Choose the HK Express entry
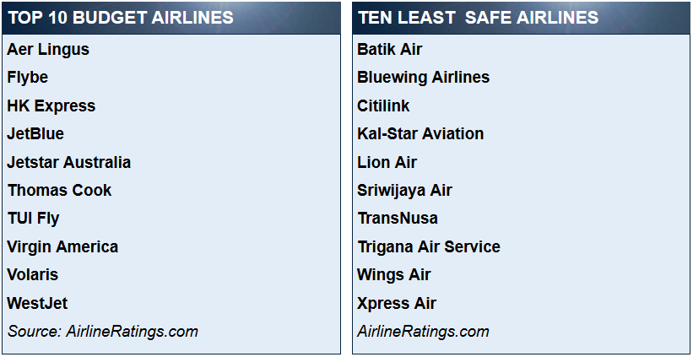Image resolution: width=693 pixels, height=357 pixels. tap(51, 106)
